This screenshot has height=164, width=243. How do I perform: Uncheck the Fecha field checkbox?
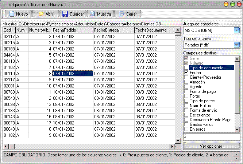[186, 73]
